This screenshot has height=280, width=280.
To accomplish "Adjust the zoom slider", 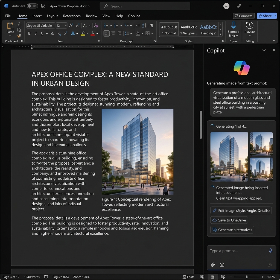I will pos(247,277).
